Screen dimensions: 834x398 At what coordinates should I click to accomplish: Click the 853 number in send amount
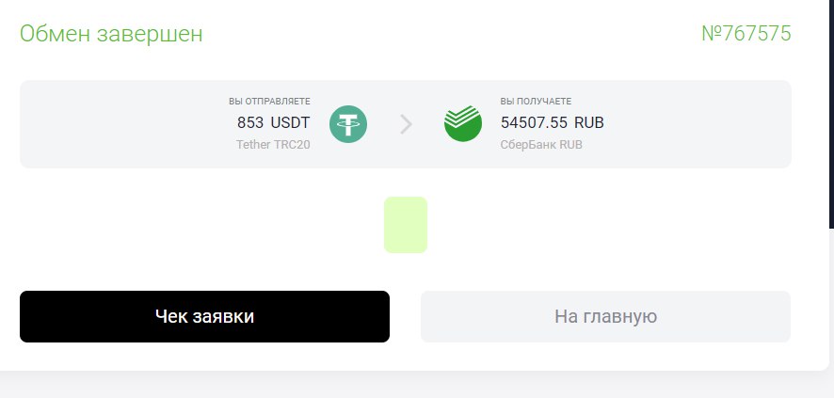coord(250,122)
